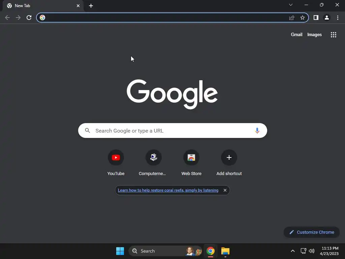Image resolution: width=345 pixels, height=259 pixels.
Task: Dismiss the coral reefs promo with X
Action: click(225, 190)
